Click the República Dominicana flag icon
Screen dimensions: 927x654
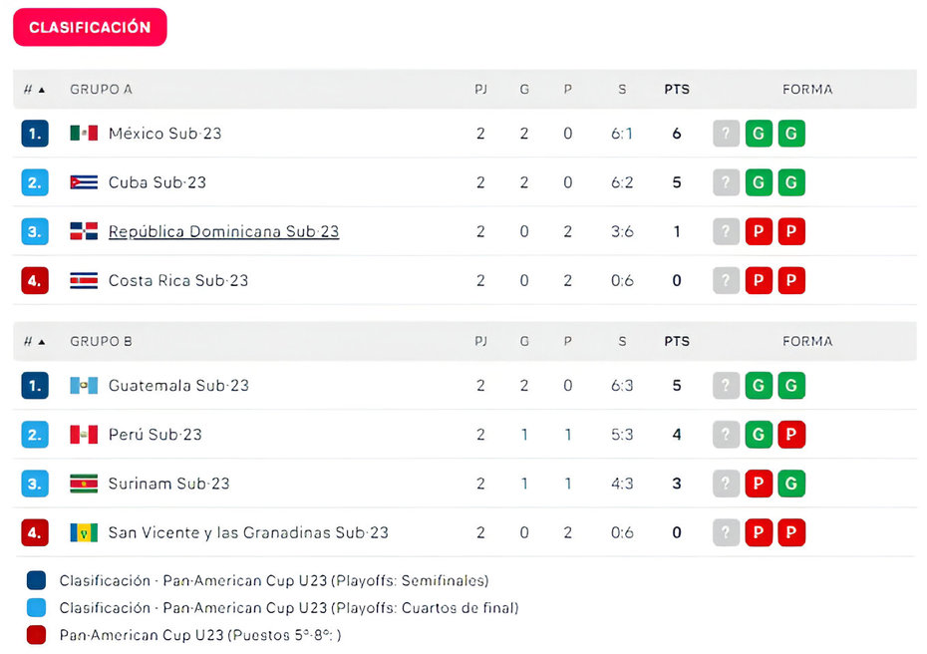pos(84,231)
